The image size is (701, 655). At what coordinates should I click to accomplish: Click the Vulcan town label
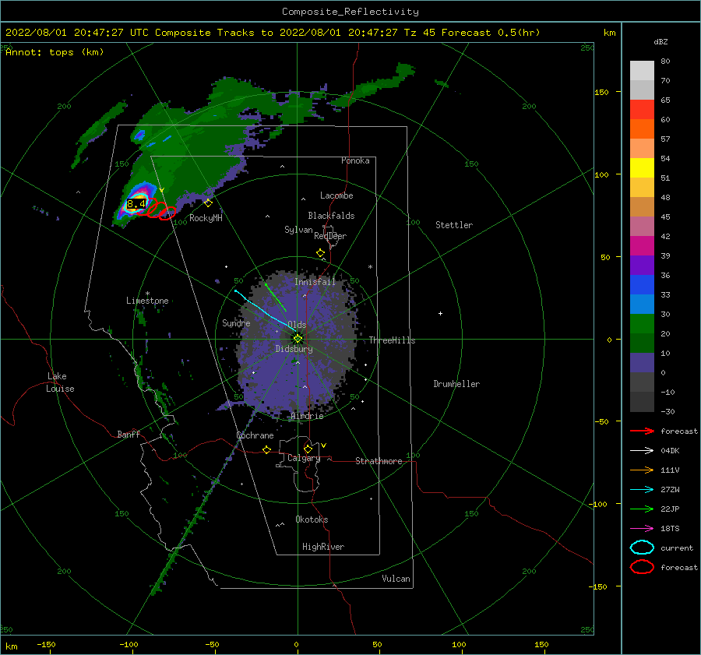396,579
